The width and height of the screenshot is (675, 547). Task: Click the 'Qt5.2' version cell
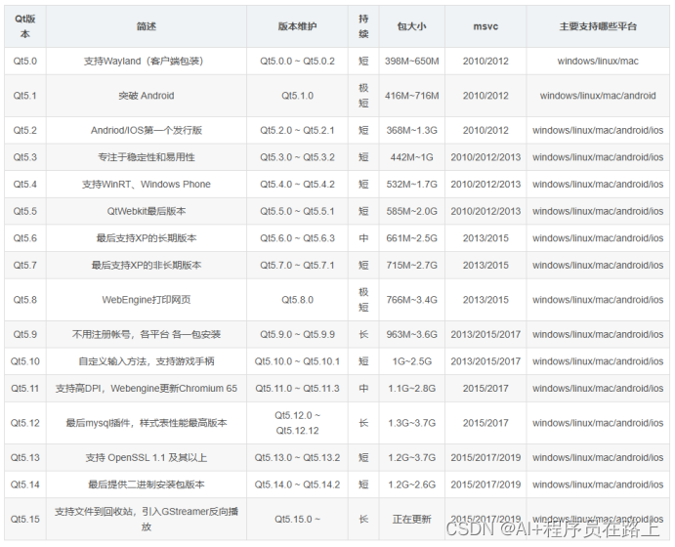click(x=25, y=131)
